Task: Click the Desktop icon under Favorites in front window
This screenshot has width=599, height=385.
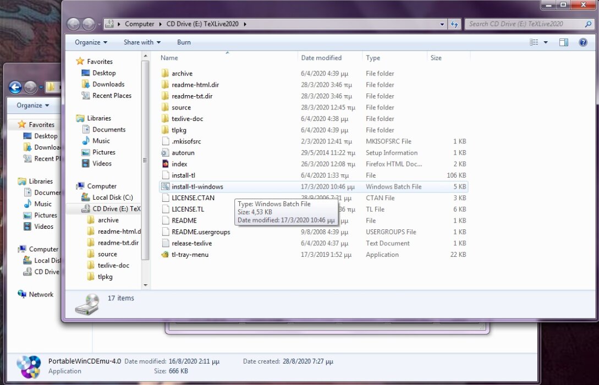Action: 86,73
